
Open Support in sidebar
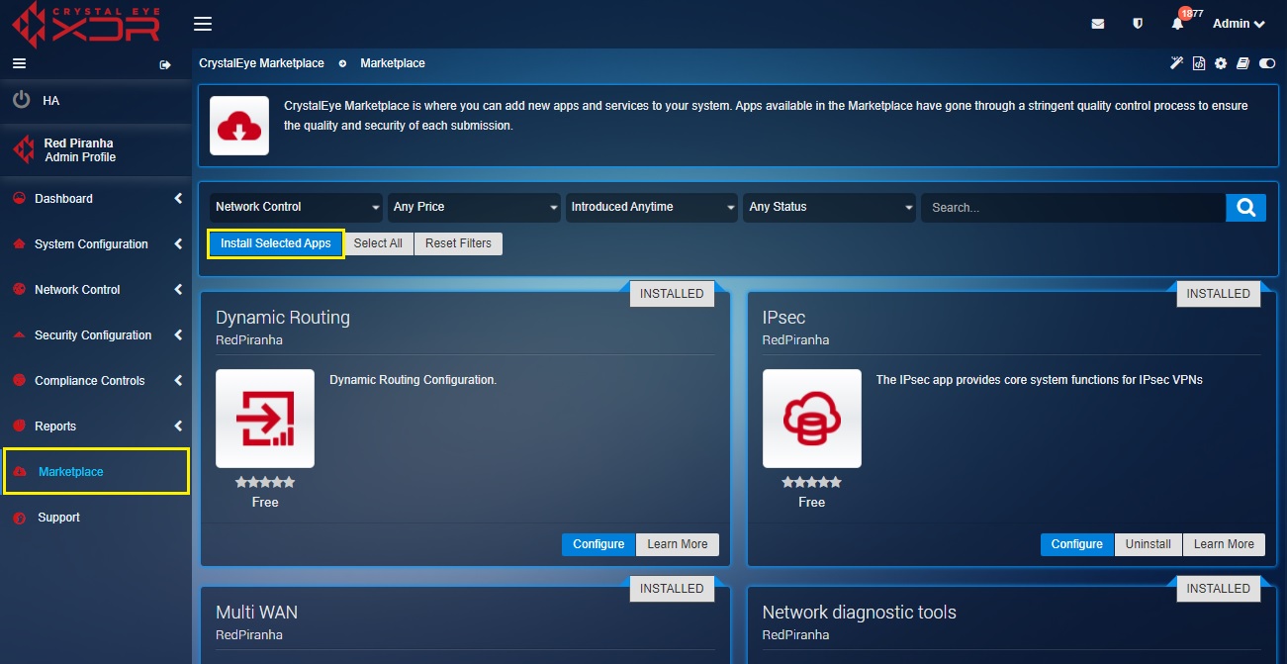coord(58,518)
